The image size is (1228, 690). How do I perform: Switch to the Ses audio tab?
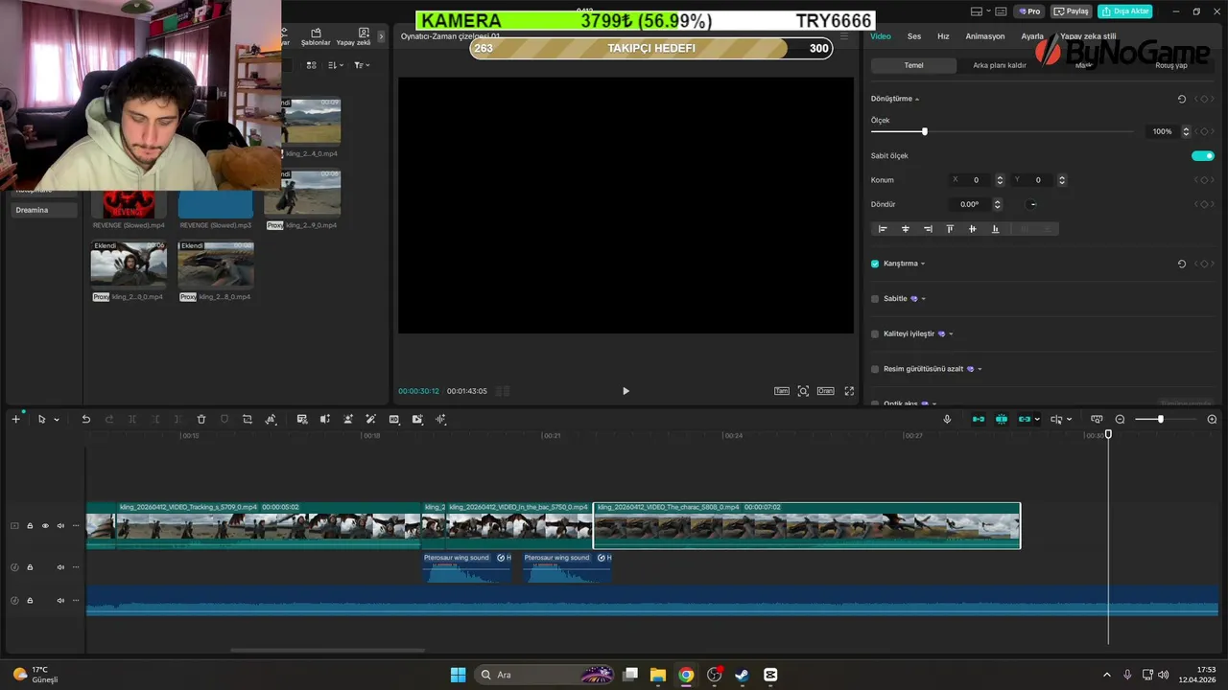tap(914, 36)
